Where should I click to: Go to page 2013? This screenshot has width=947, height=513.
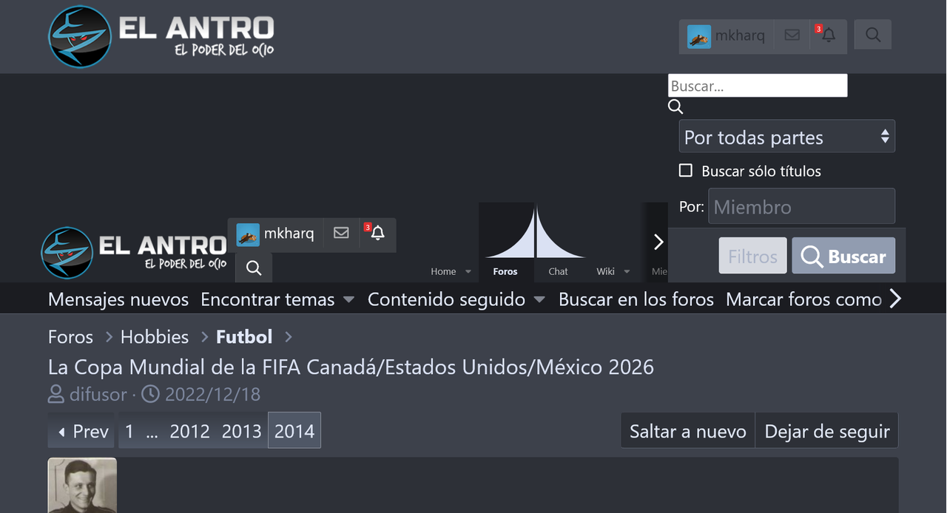tap(242, 431)
